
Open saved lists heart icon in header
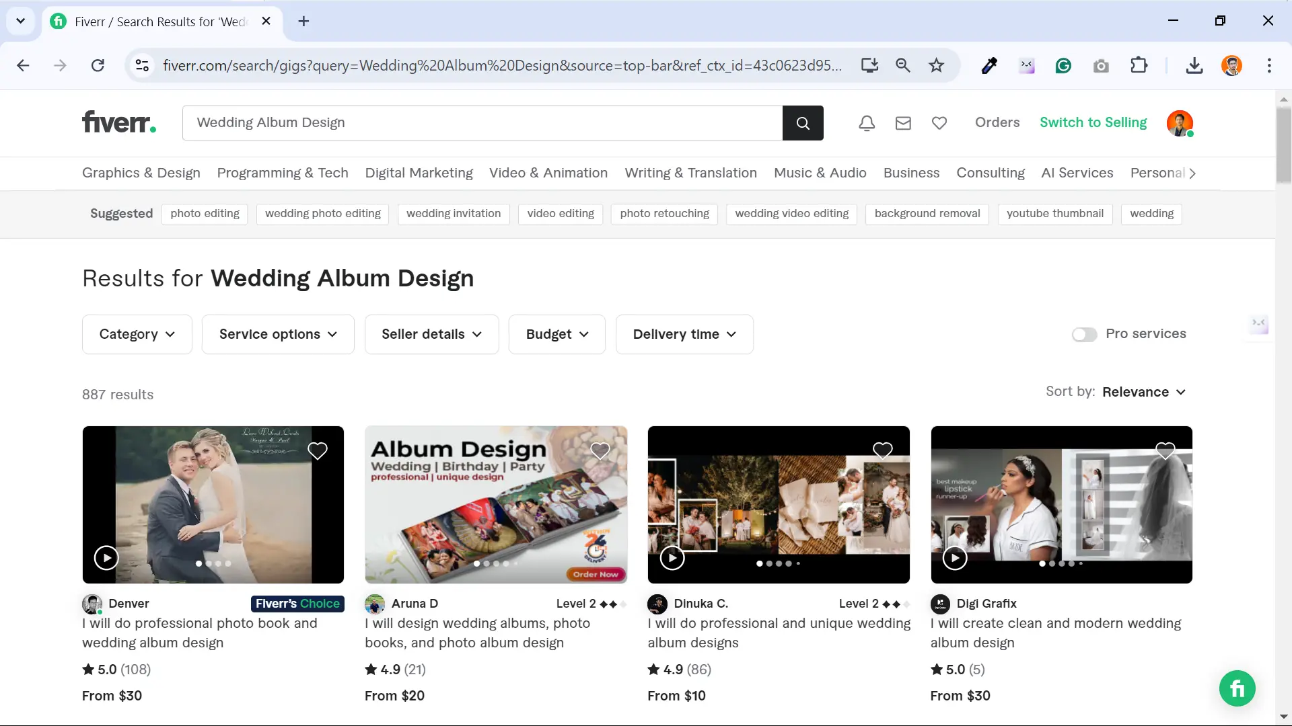click(x=939, y=123)
